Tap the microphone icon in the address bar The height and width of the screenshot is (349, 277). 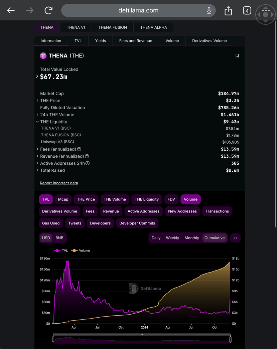click(209, 10)
